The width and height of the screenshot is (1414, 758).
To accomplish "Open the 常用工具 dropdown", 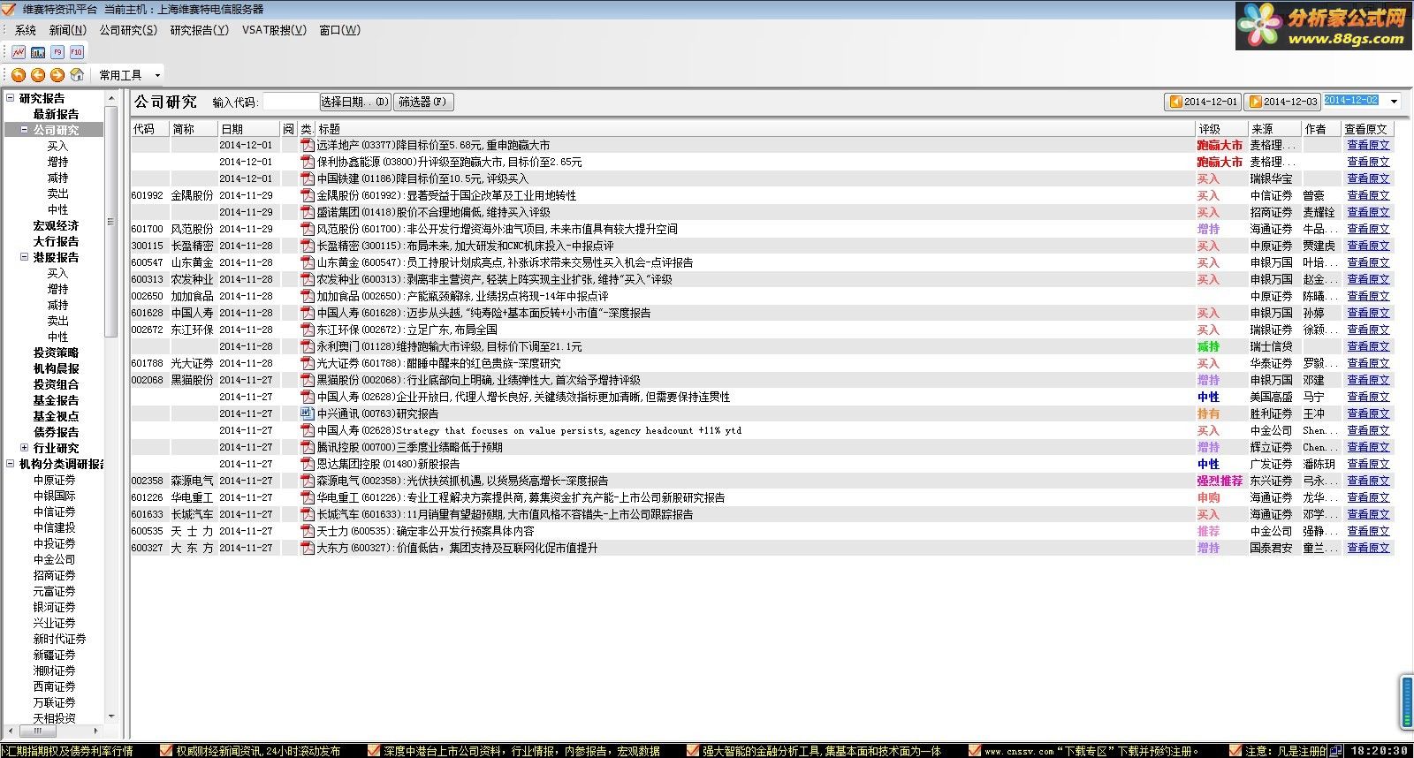I will (x=130, y=75).
